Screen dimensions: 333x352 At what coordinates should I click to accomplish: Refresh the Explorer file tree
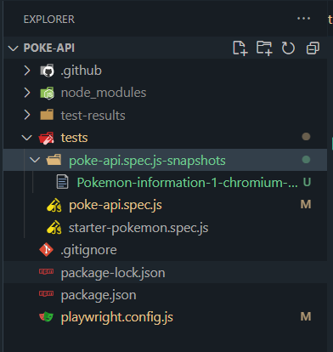click(288, 48)
